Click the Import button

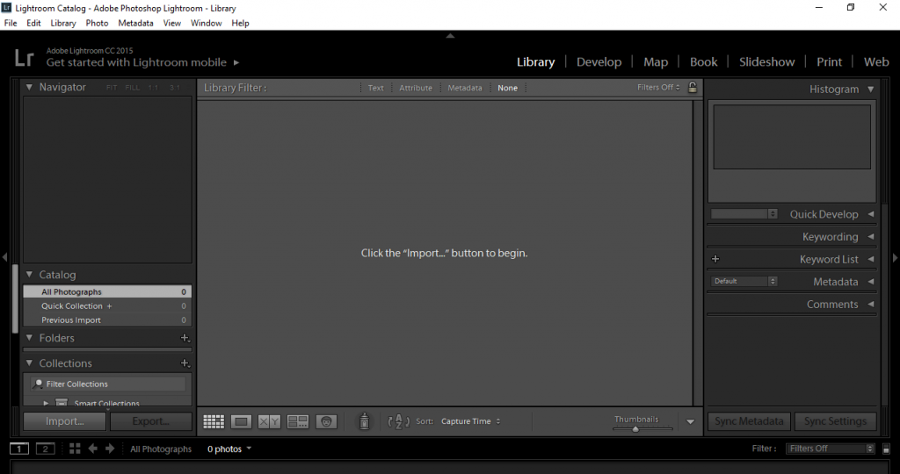click(65, 421)
